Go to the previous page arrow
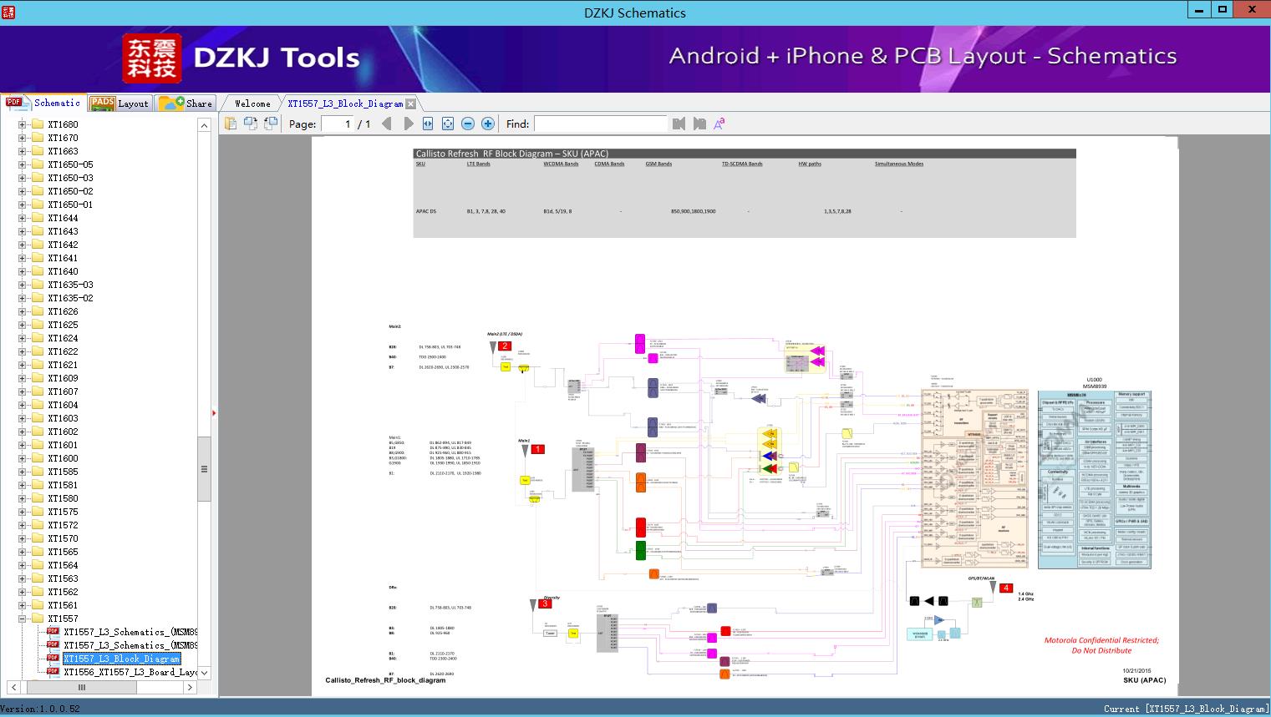Screen dimensions: 1271x717 point(386,124)
